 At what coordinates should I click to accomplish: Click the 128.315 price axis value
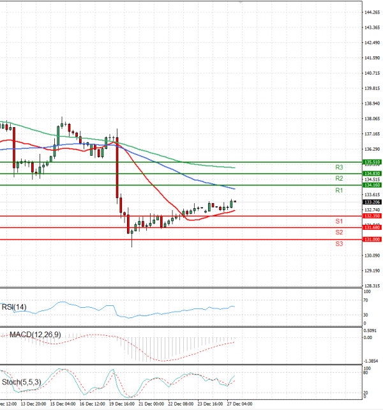click(x=372, y=286)
